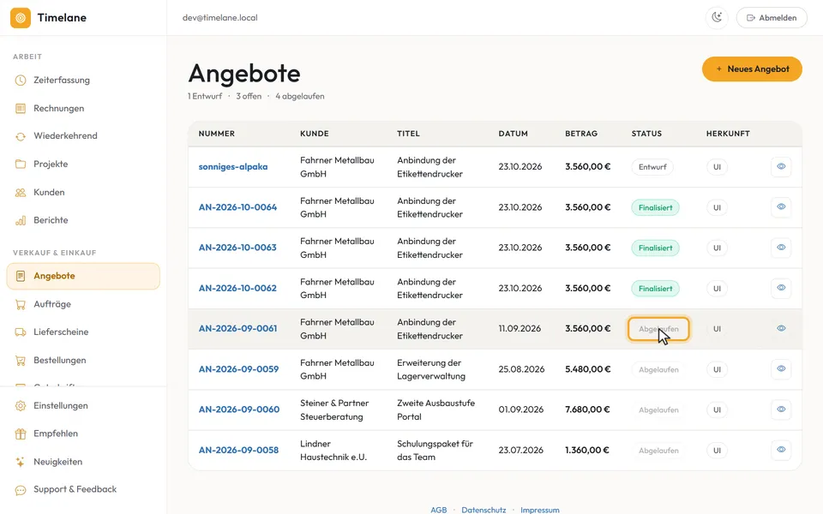Click the clock icon beside Zeiterfassung

(x=21, y=81)
